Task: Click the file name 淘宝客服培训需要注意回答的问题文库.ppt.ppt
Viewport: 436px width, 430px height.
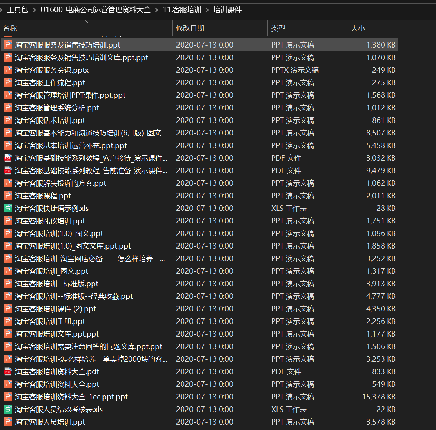Action: click(89, 346)
